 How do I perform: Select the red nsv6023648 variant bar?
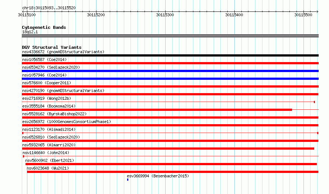click(x=173, y=172)
